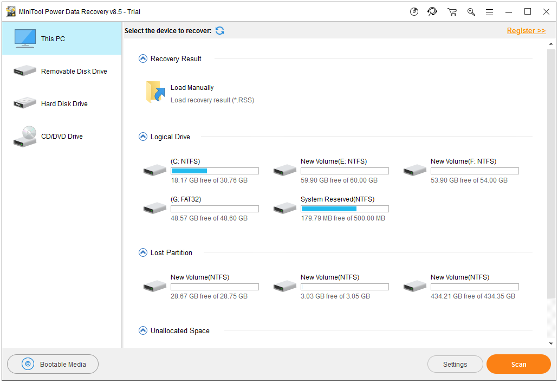Screen dimensions: 558x383
Task: Click the register key icon
Action: tap(471, 12)
